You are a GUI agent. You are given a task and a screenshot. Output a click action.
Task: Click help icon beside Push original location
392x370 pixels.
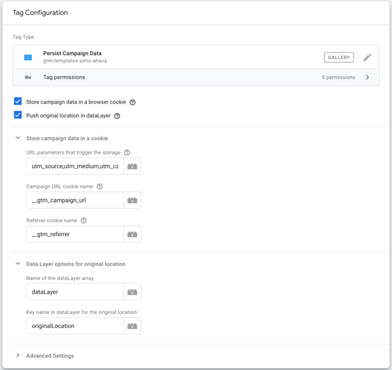(x=117, y=116)
